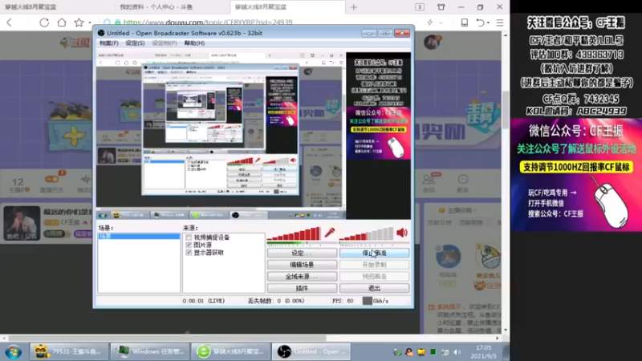This screenshot has width=642, height=361.
Task: Toggle the 视频捕捉设备 source checkbox
Action: (x=189, y=237)
